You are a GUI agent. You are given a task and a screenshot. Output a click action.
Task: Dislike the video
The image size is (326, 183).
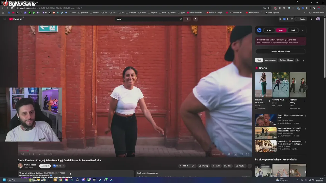point(193,166)
